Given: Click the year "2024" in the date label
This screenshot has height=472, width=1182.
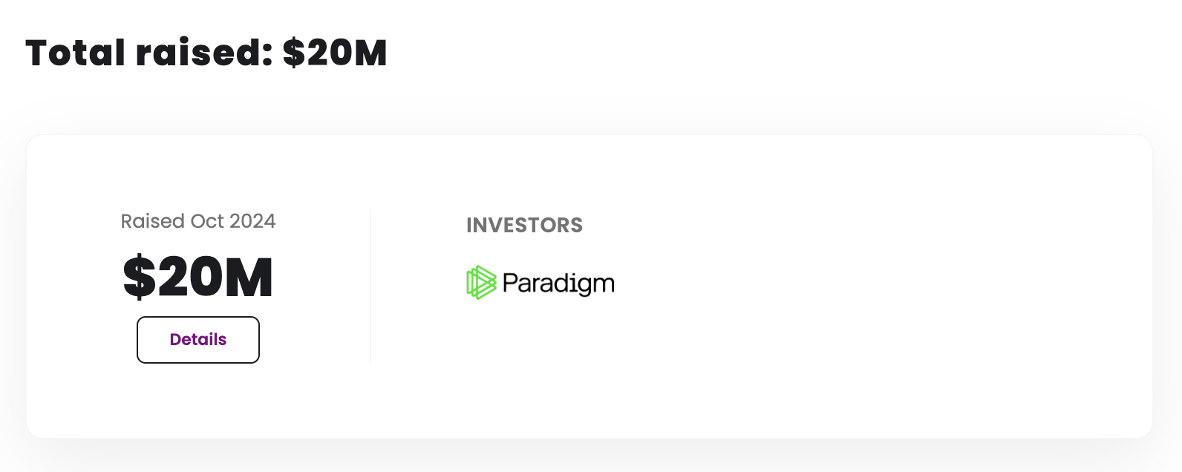Looking at the screenshot, I should tap(252, 221).
